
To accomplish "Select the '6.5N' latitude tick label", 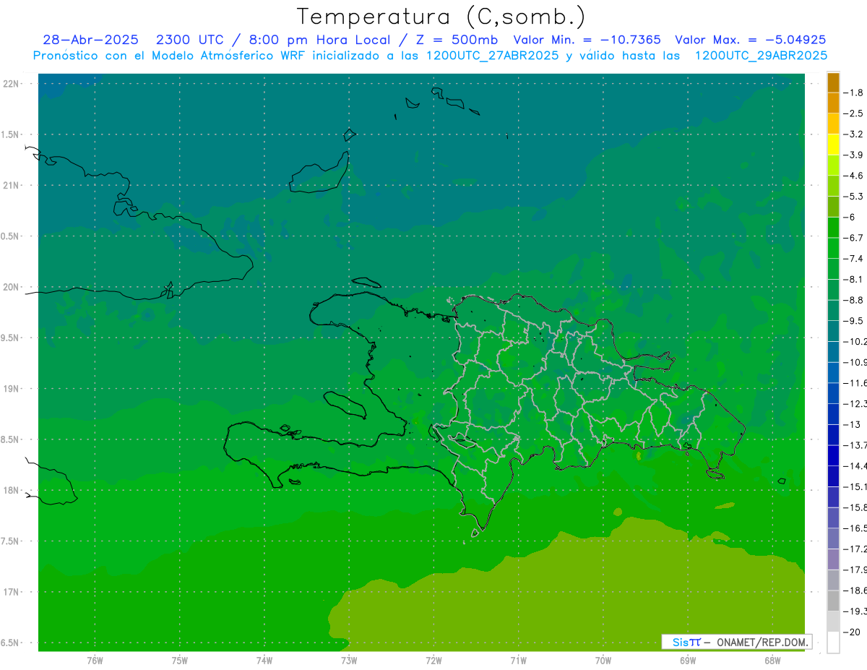I will tap(11, 643).
